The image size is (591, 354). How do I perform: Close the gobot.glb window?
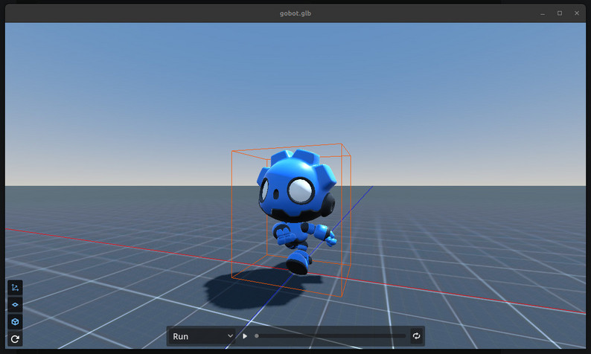click(x=577, y=13)
